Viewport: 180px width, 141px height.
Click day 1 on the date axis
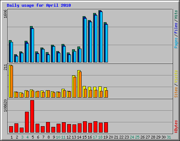click(x=12, y=137)
